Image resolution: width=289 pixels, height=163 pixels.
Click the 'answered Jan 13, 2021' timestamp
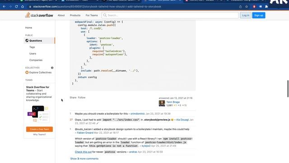tap(176, 98)
